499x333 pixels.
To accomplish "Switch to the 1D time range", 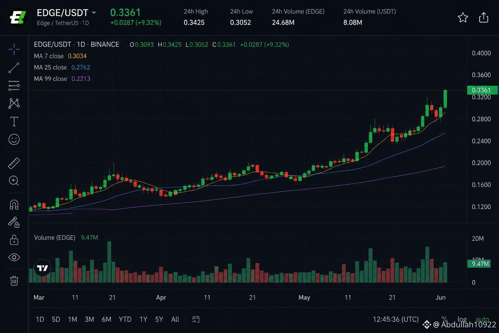I will click(40, 319).
